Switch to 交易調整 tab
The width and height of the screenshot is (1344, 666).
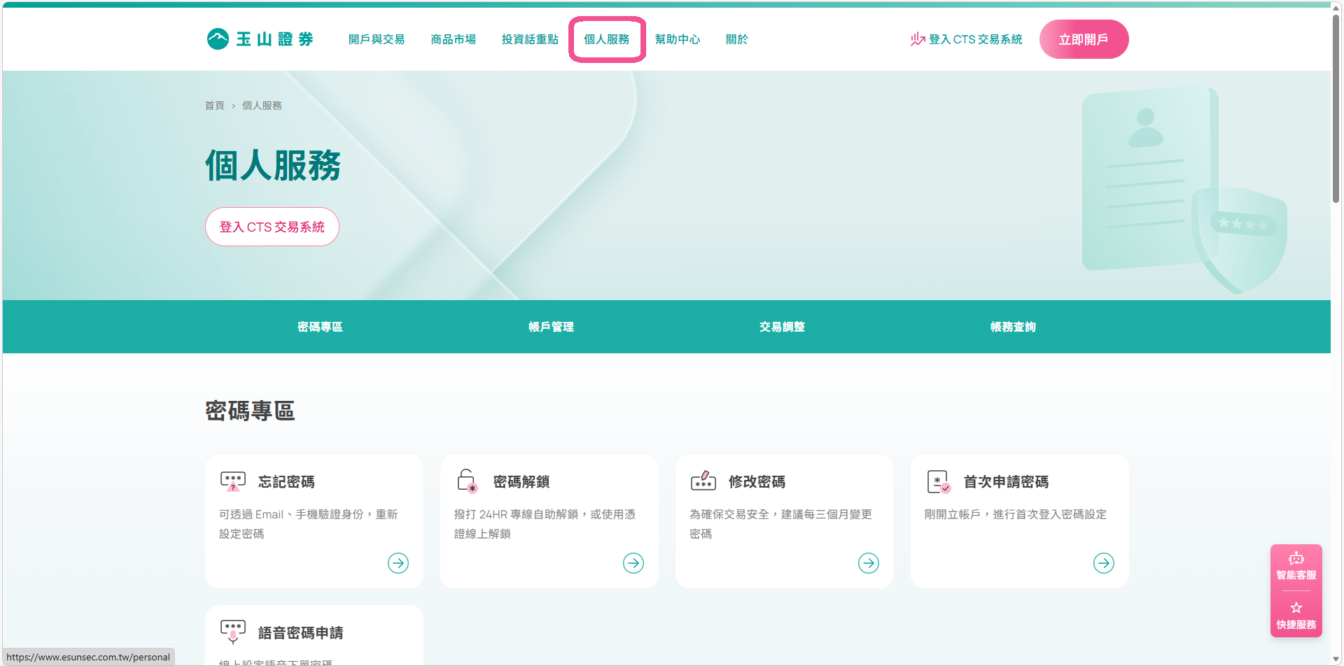(782, 327)
